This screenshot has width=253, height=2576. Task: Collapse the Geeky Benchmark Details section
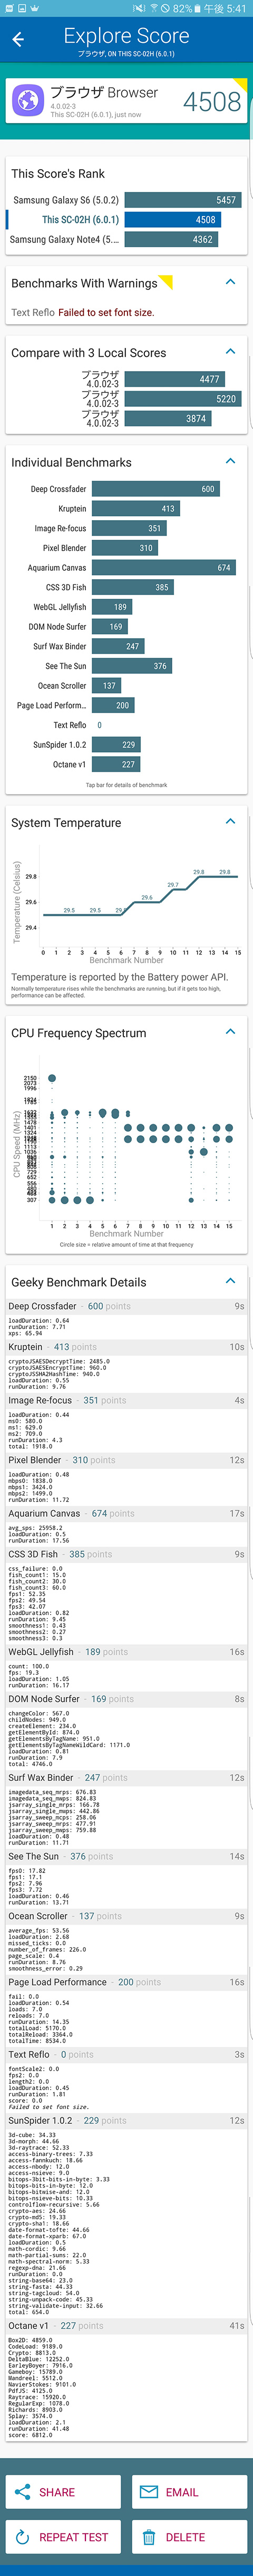pos(230,1280)
